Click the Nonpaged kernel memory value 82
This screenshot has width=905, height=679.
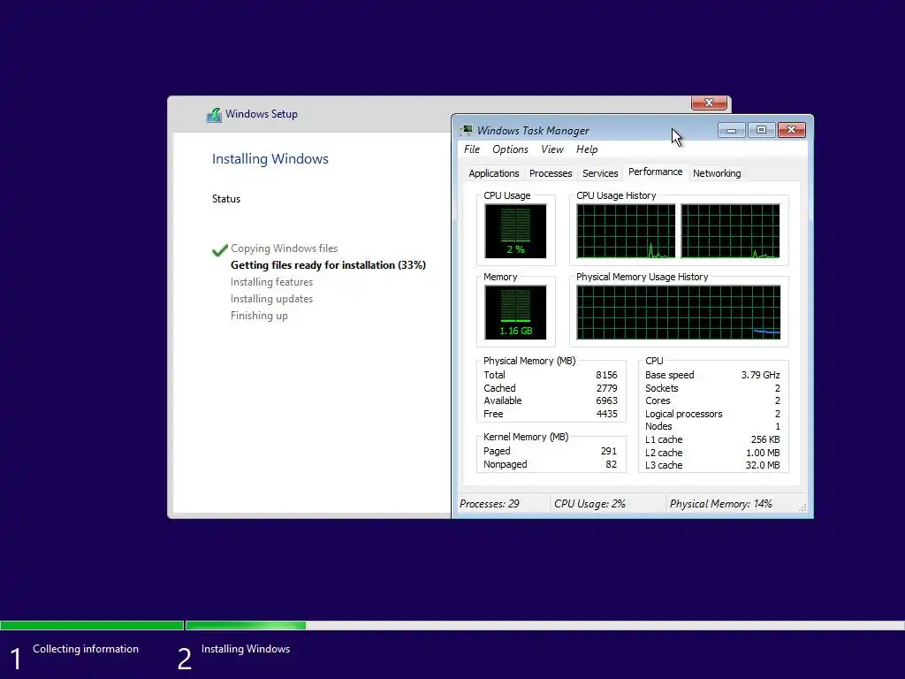pos(612,464)
